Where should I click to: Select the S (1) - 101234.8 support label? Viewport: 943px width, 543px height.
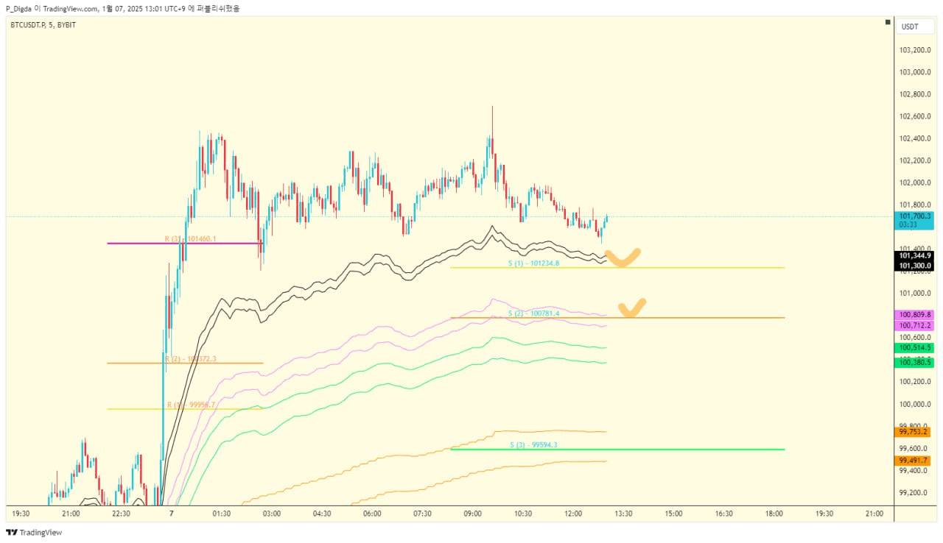click(x=533, y=263)
